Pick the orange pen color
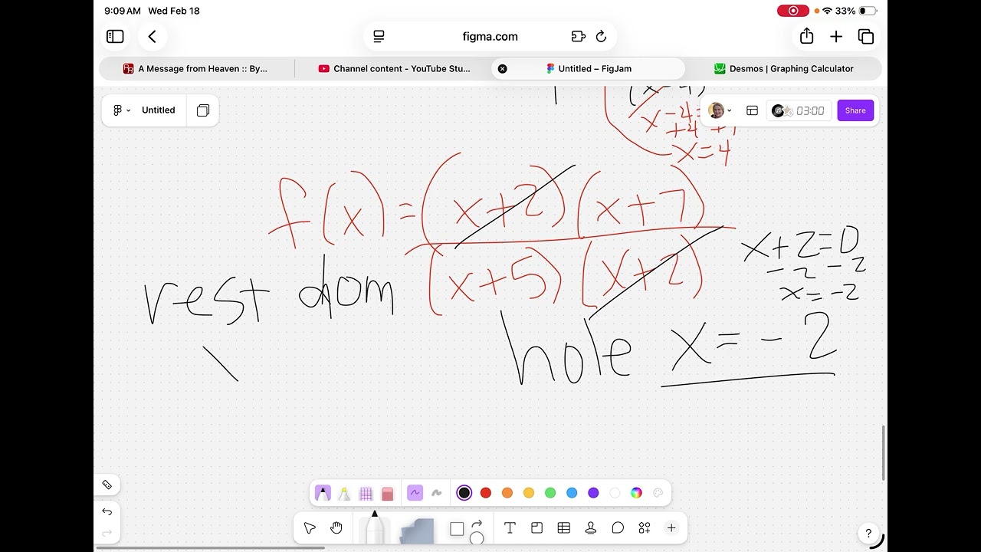 tap(507, 493)
